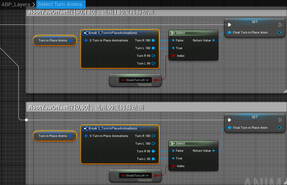Viewport: 287px width, 185px height.
Task: Click Index pin on lower Select node
Action: click(173, 166)
